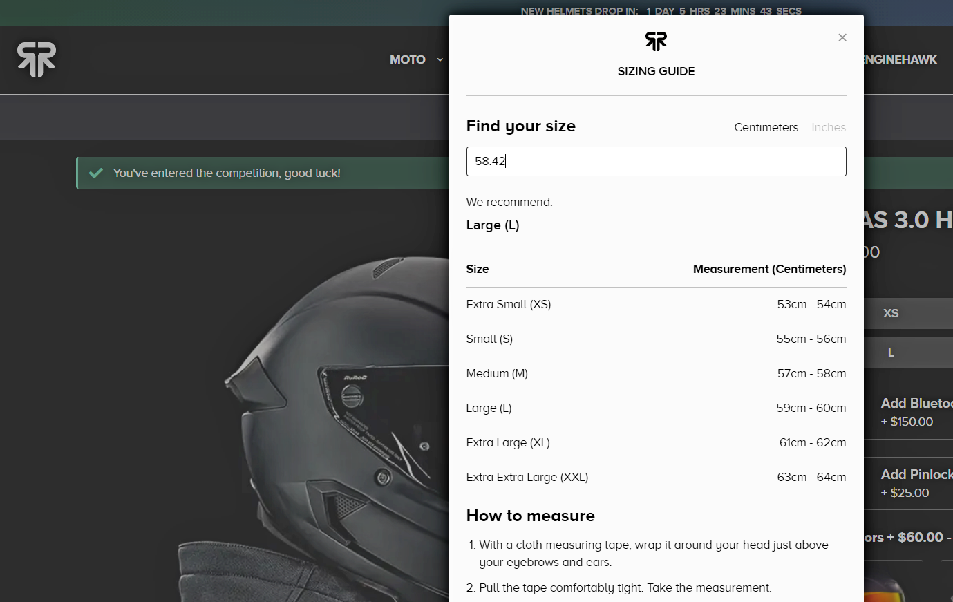Click the head measurement input field

[x=656, y=161]
